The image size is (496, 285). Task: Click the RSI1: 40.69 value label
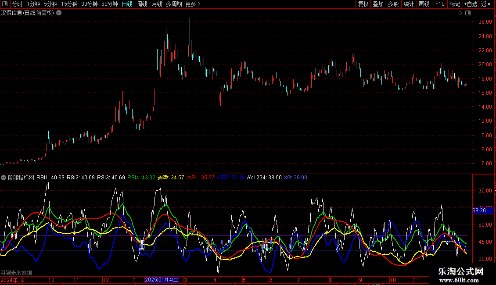pos(50,178)
